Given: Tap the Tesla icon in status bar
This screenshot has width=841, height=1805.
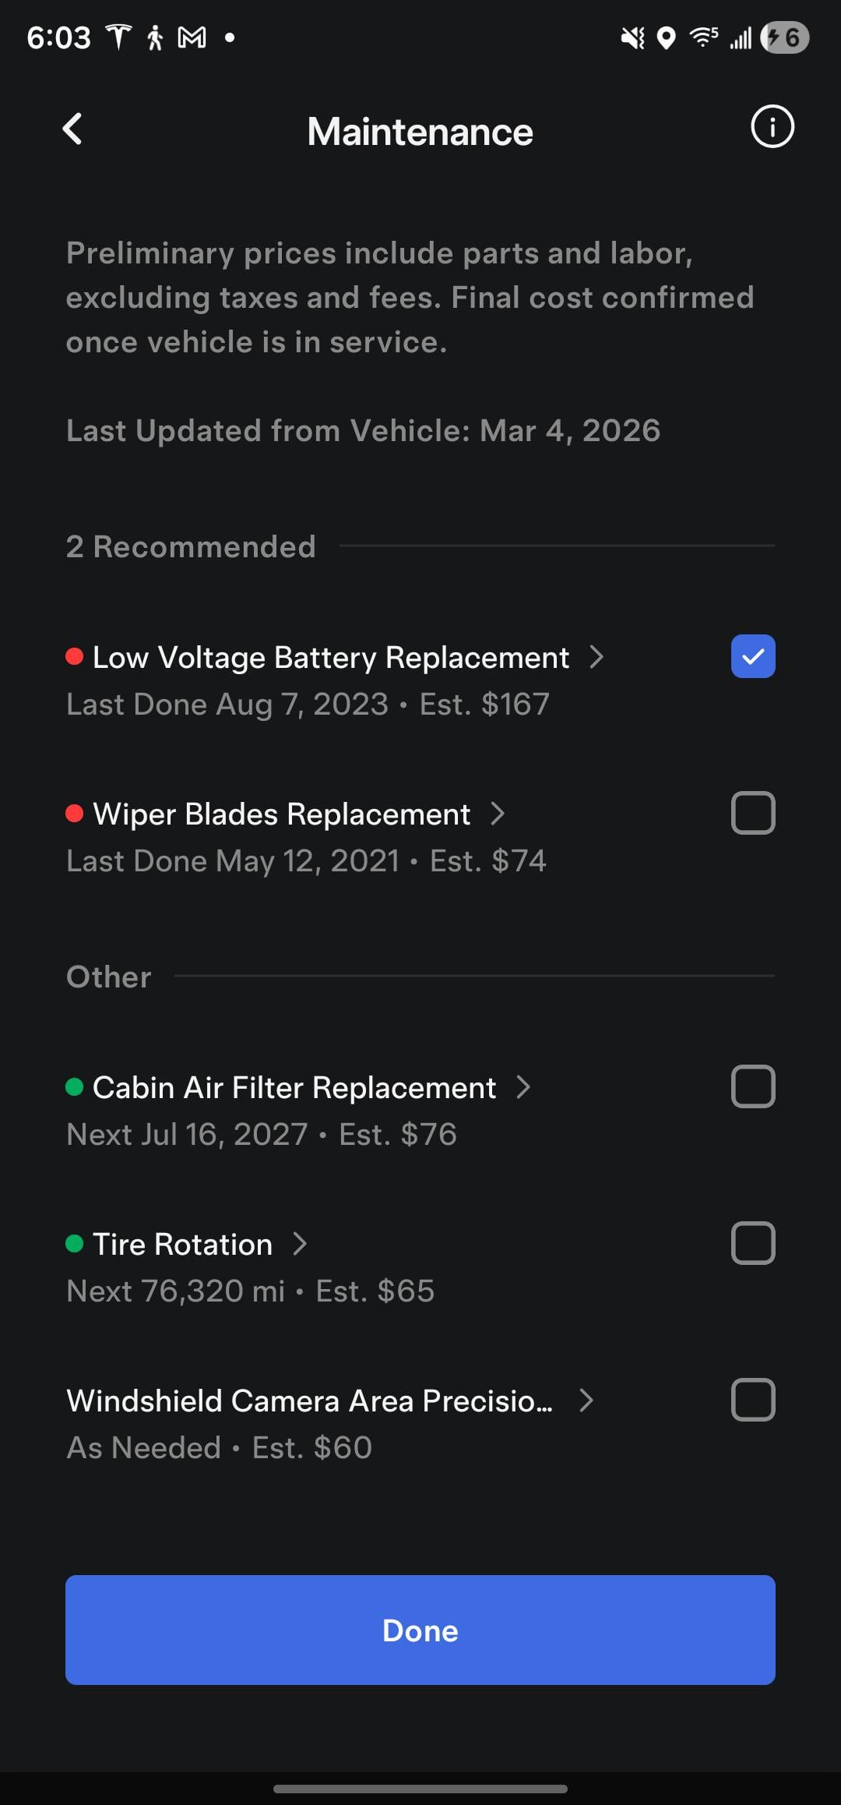Looking at the screenshot, I should click(118, 37).
